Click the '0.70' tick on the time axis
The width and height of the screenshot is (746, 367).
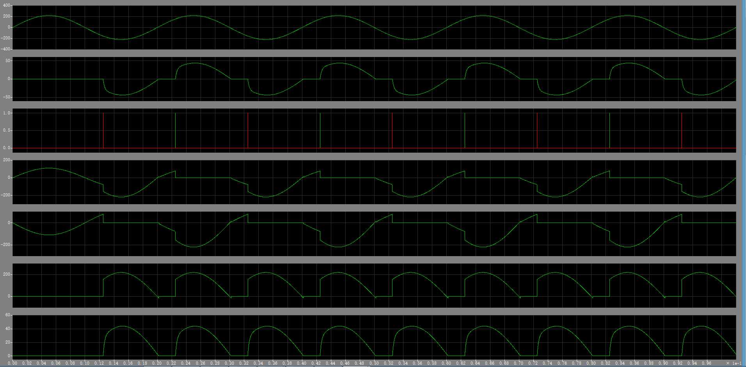(519, 363)
